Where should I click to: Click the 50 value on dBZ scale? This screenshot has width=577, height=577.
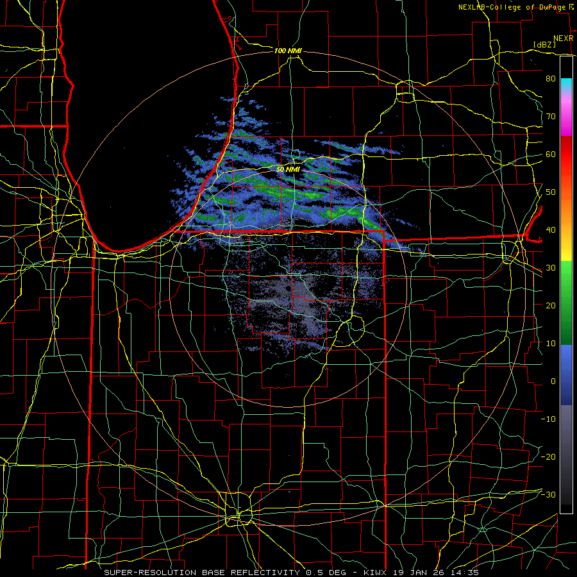(x=551, y=192)
